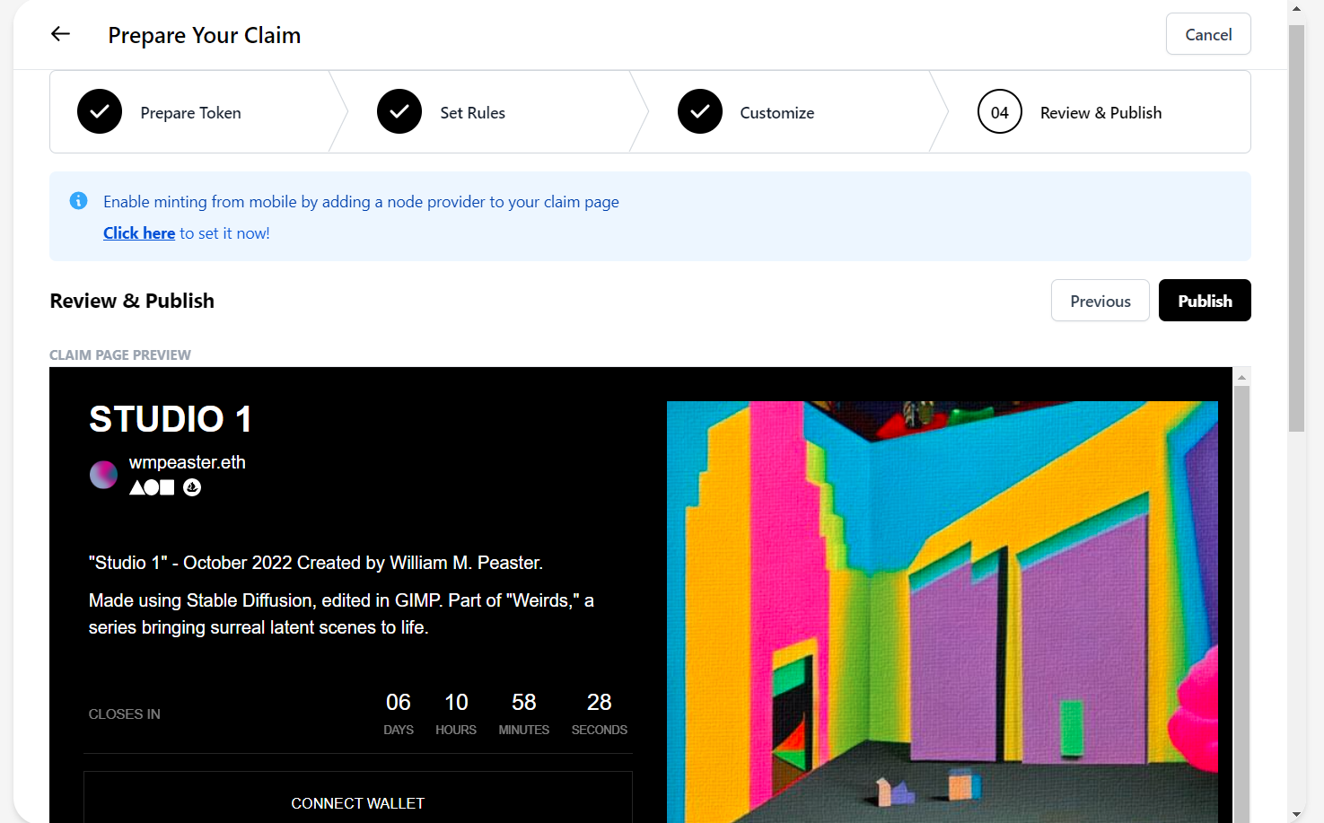Click the 'Made using Stable Diffusion' description
The image size is (1324, 823).
tap(341, 614)
